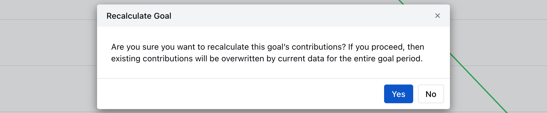Decline by clicking the No button

431,94
